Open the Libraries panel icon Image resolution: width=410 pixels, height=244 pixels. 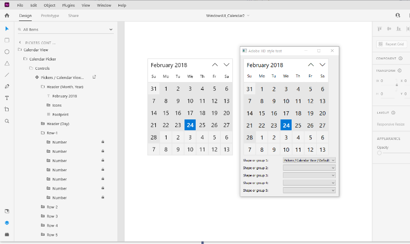click(x=7, y=211)
